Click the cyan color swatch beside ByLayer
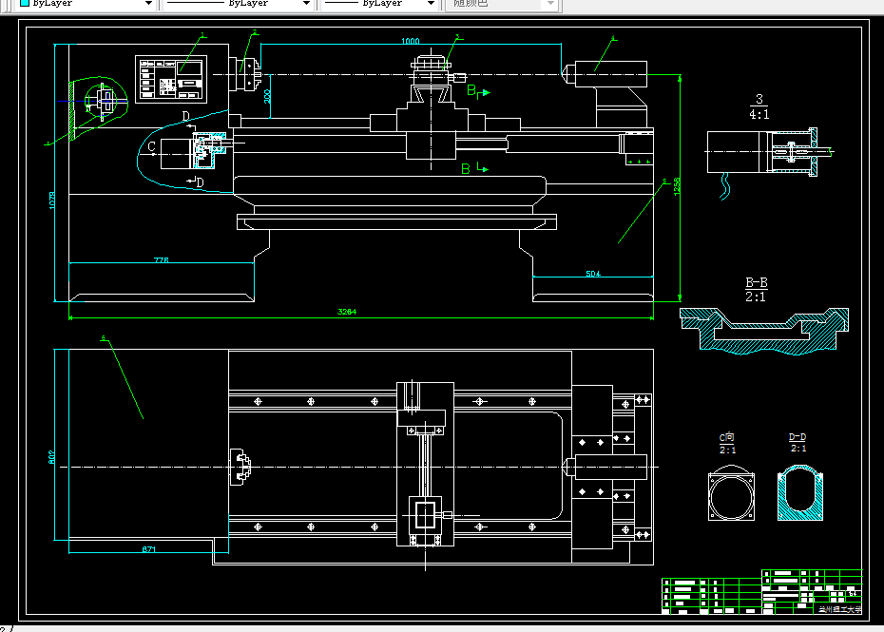Image resolution: width=884 pixels, height=632 pixels. [x=25, y=3]
